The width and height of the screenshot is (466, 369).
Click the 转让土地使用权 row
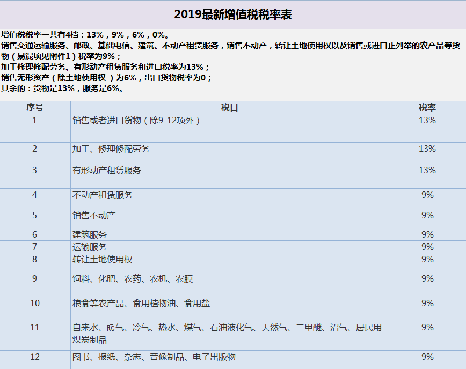102,259
